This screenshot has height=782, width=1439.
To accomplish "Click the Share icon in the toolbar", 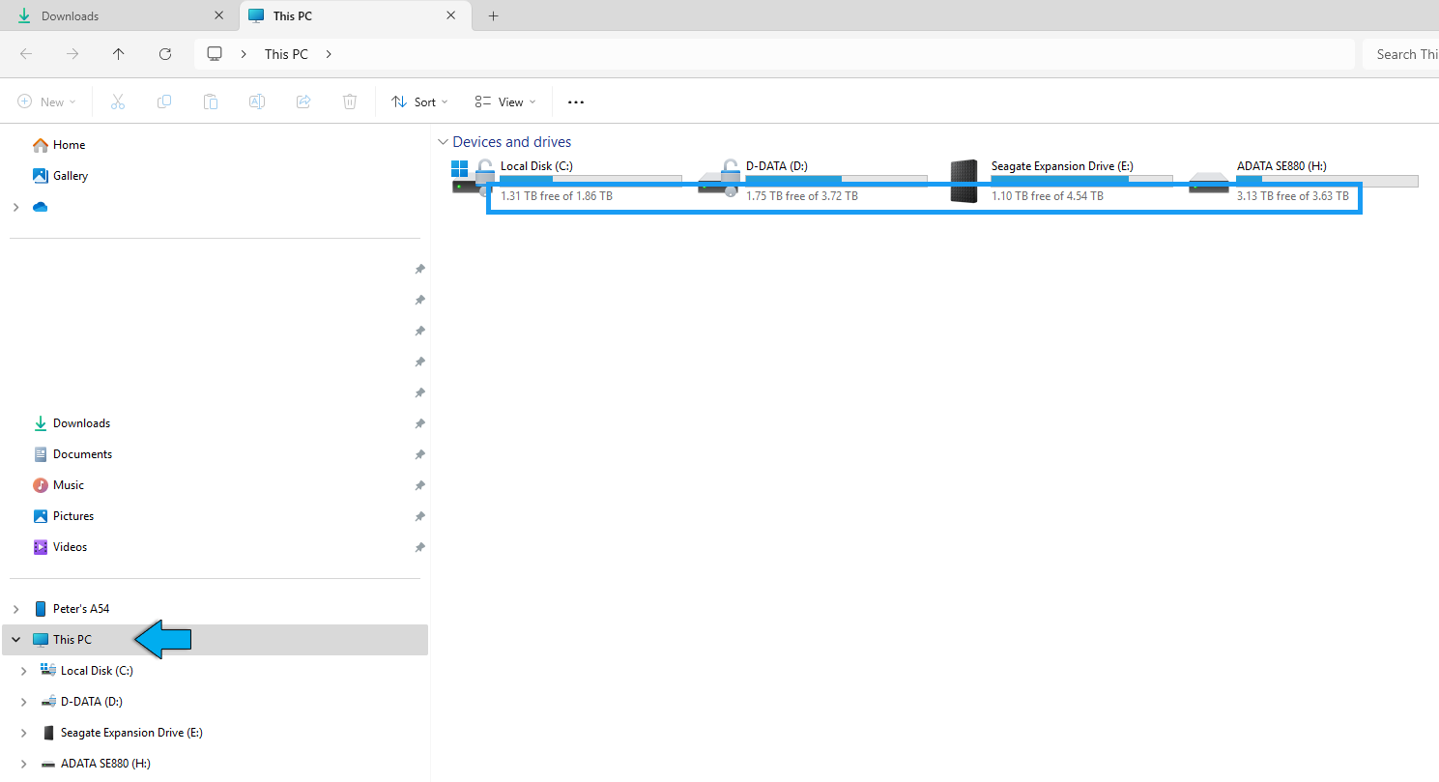I will (x=303, y=101).
